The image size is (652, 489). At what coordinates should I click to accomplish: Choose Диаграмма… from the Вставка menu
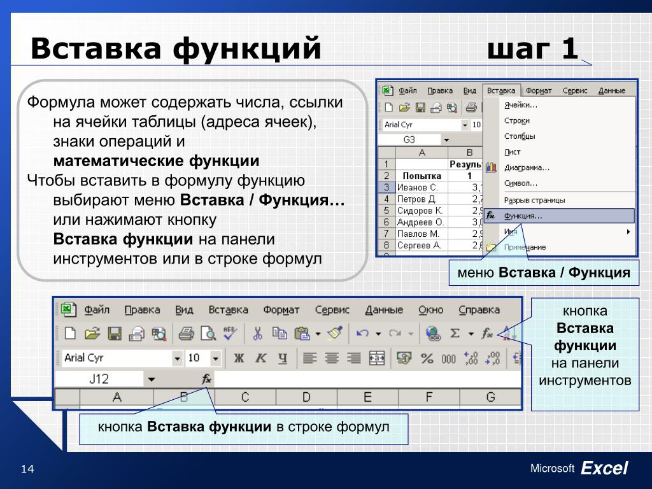point(560,167)
